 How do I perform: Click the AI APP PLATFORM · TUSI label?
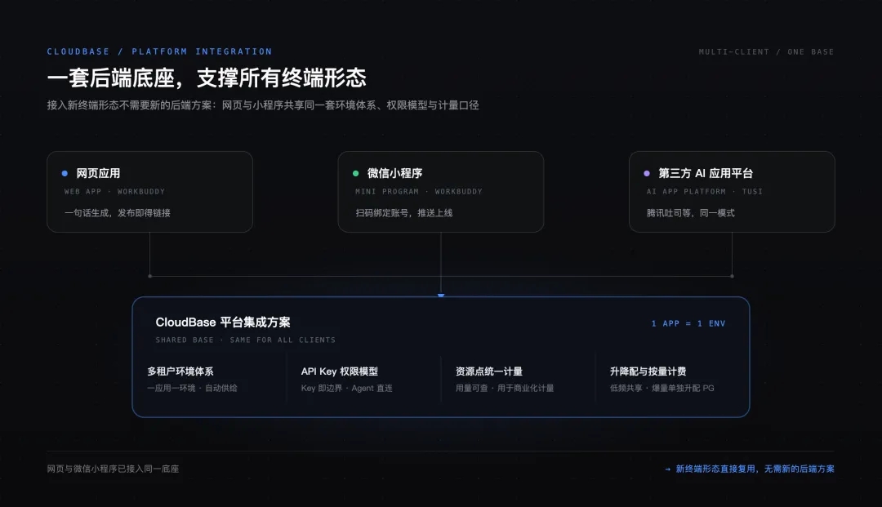click(705, 192)
